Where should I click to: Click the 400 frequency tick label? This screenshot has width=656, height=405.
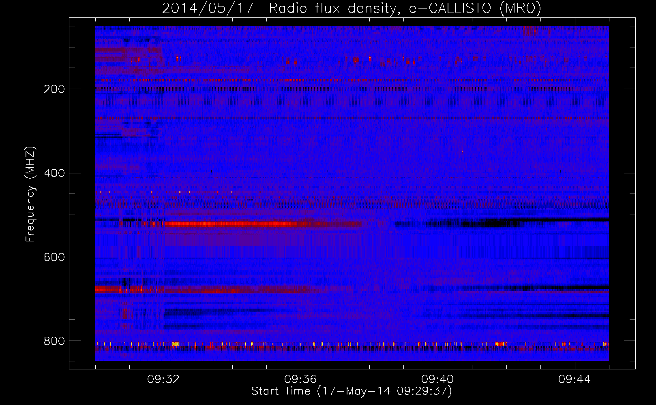tap(54, 173)
